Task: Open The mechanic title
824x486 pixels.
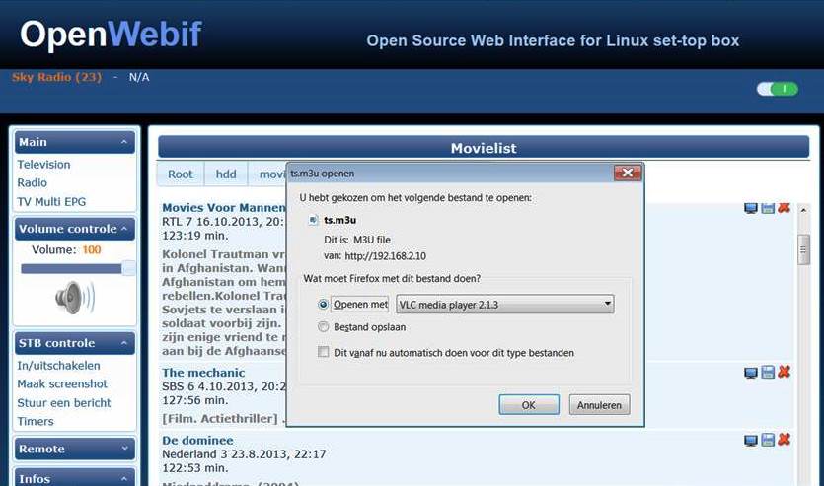Action: pos(203,373)
